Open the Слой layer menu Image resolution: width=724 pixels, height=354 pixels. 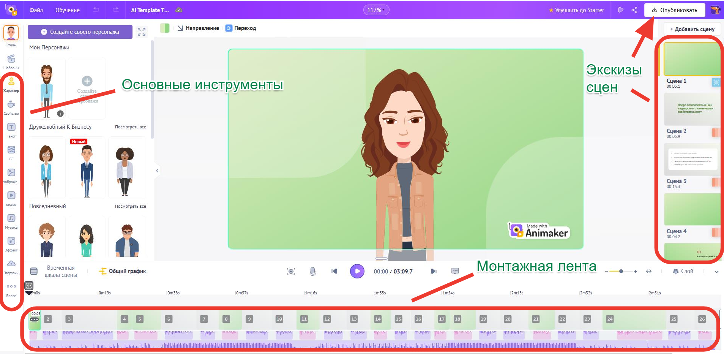(683, 271)
